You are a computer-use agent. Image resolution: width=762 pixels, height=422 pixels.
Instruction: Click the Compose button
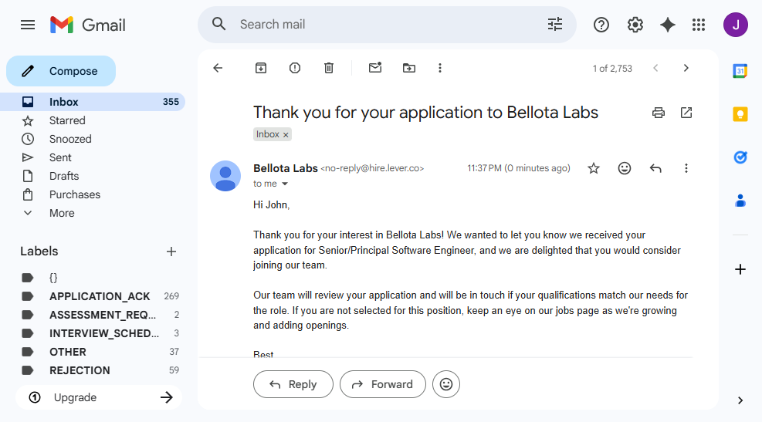(61, 71)
